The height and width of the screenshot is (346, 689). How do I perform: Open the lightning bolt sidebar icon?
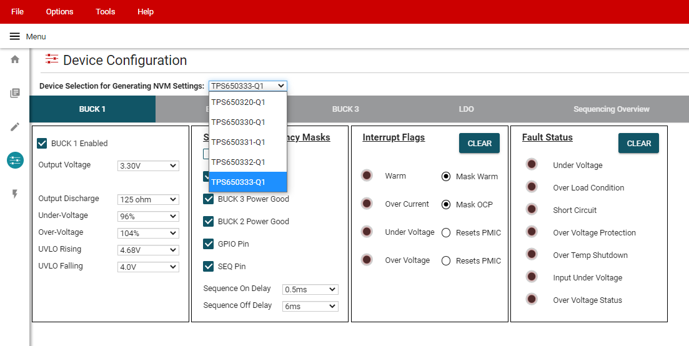click(15, 194)
